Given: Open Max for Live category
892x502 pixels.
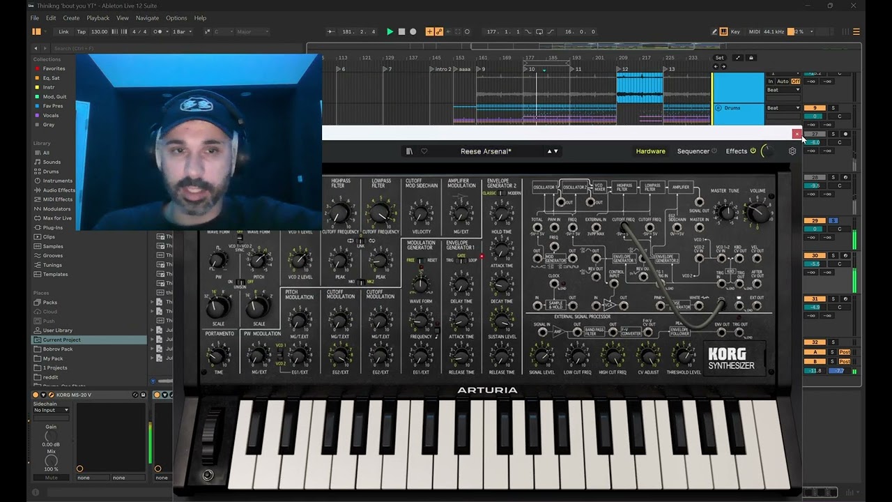Looking at the screenshot, I should pos(57,218).
